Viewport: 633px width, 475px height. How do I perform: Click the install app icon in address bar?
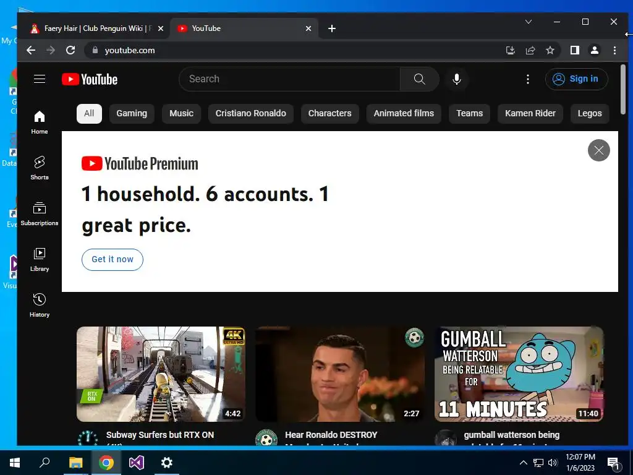[x=510, y=50]
